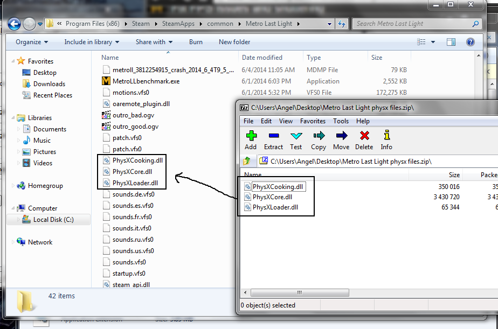This screenshot has width=498, height=329.
Task: Click the 7-Zip Add icon
Action: click(251, 136)
